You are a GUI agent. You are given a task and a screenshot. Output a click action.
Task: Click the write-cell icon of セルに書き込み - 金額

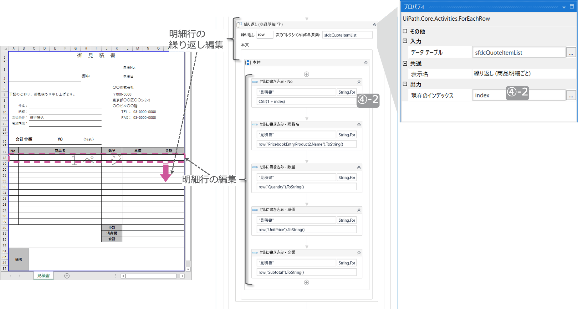point(255,253)
